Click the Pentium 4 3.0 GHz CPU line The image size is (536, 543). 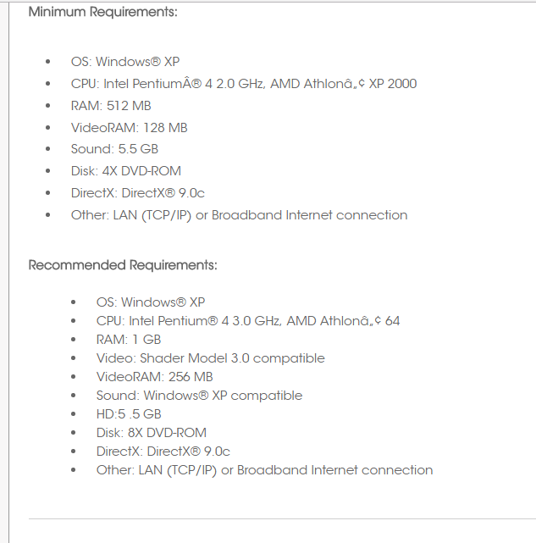(248, 321)
